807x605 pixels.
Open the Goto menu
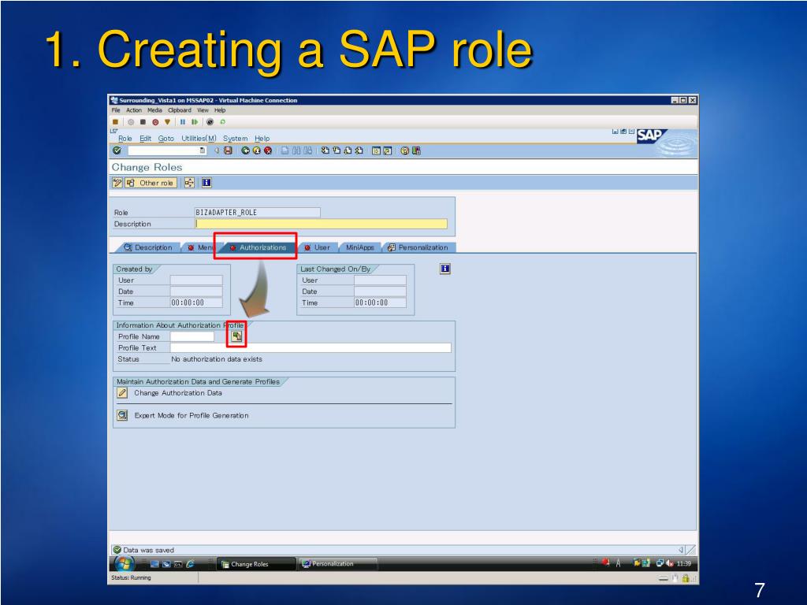(166, 139)
